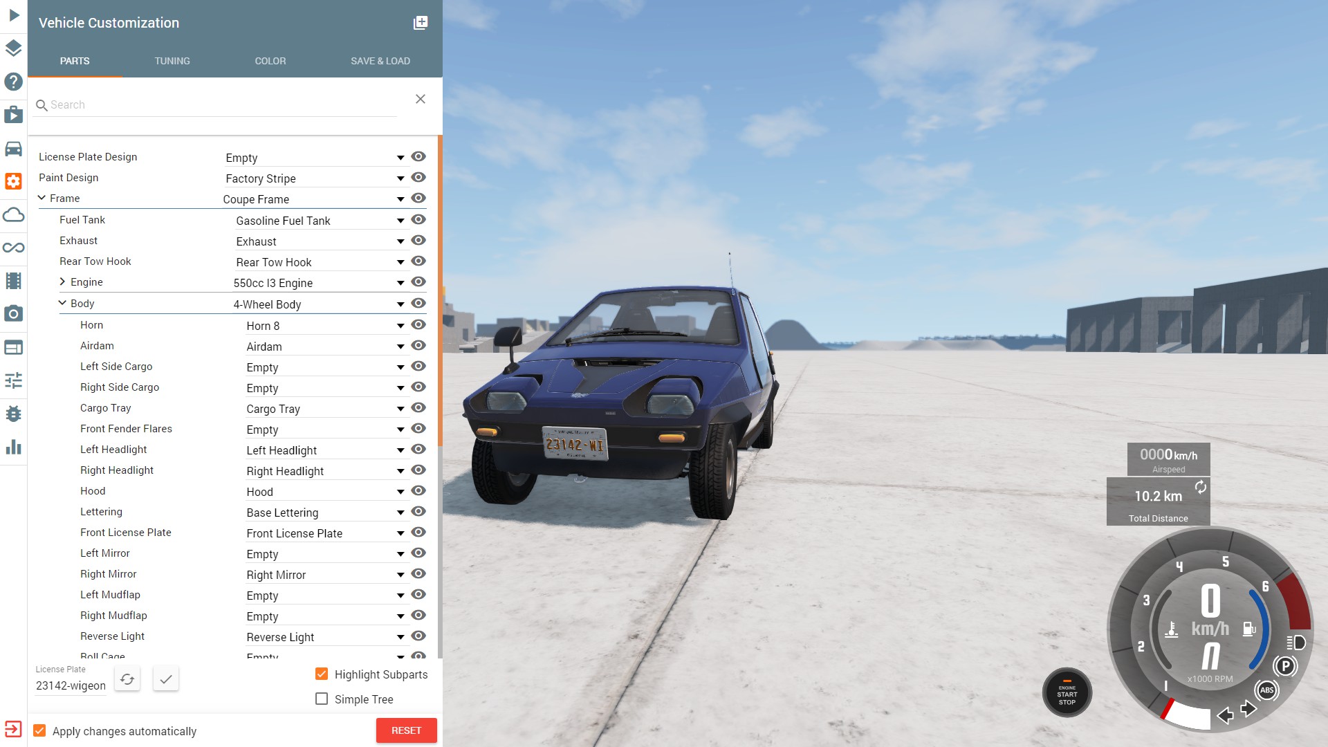Screen dimensions: 1328x747
Task: Select the Rear Tow Hook row label
Action: [x=95, y=261]
